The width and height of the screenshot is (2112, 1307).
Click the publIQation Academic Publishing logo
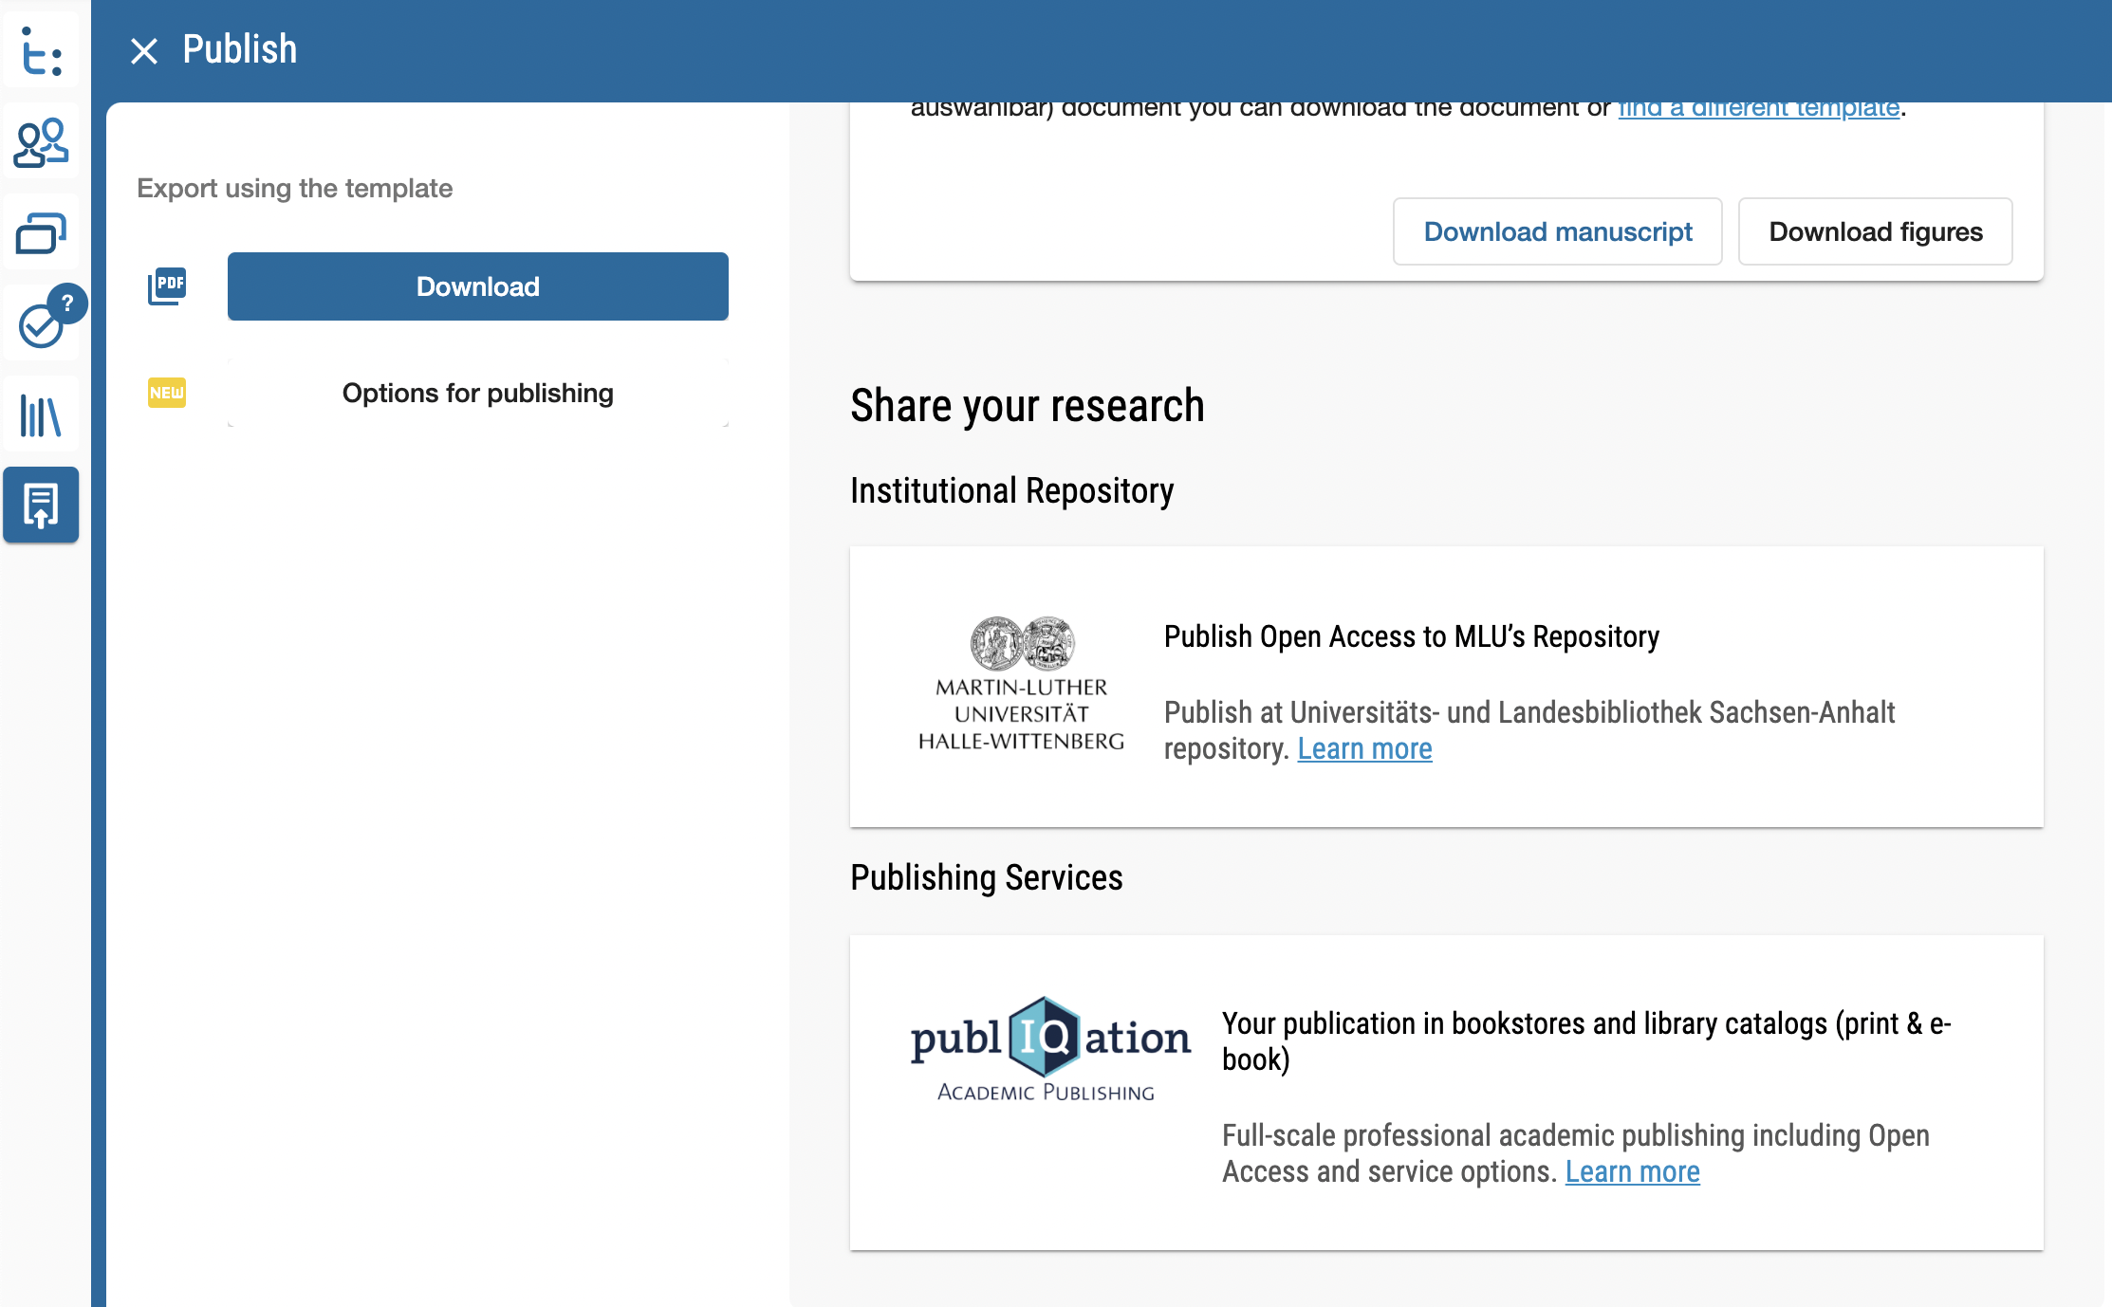coord(1049,1049)
